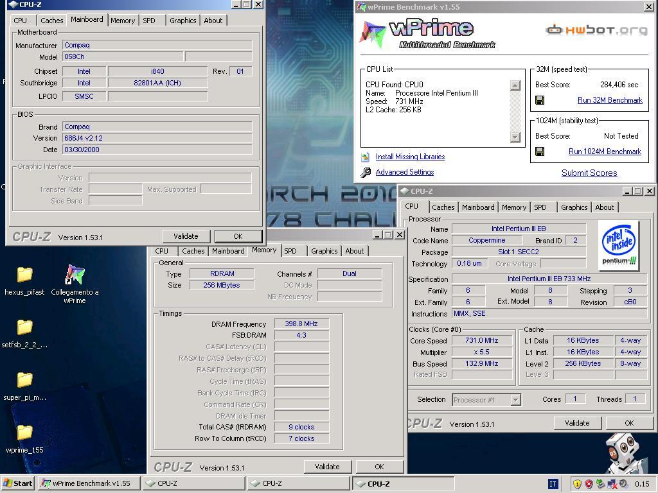Open About tab in Mainboard CPU-Z window
Viewport: 658px width, 493px height.
[213, 21]
